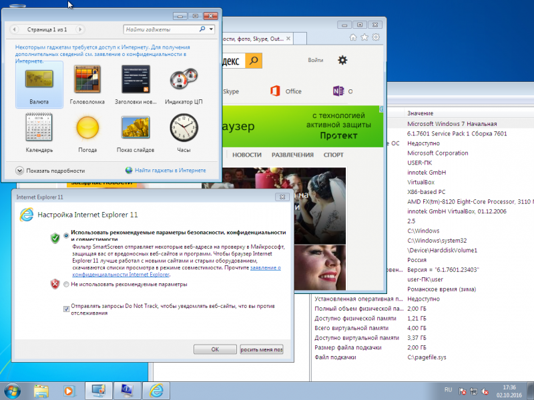534x400 pixels.
Task: Open Internet Explorer tools gear in toolbar
Action: coord(376,37)
